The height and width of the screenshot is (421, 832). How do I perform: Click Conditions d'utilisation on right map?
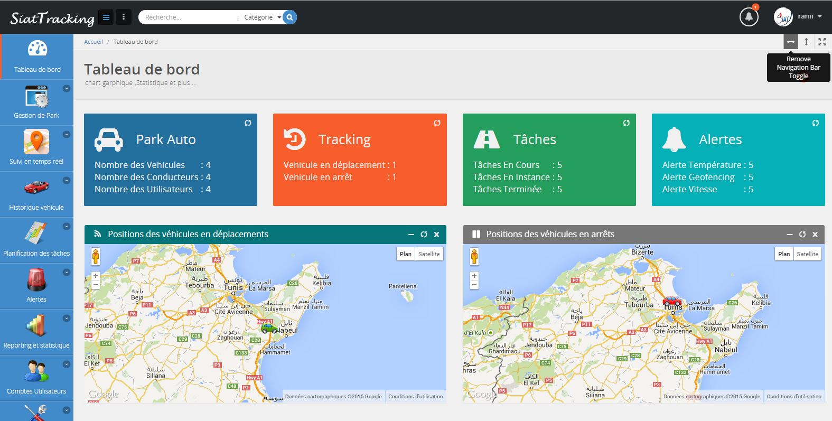pos(794,397)
